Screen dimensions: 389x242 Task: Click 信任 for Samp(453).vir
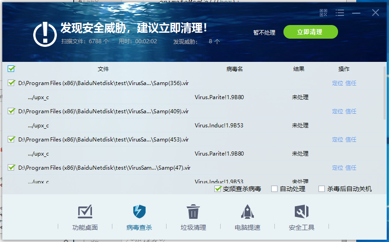[351, 140]
